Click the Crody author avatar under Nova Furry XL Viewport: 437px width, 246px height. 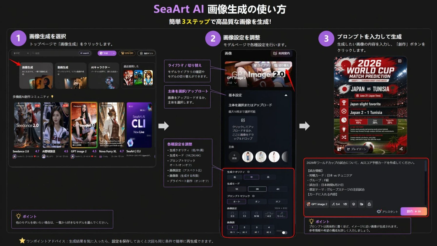pos(101,157)
